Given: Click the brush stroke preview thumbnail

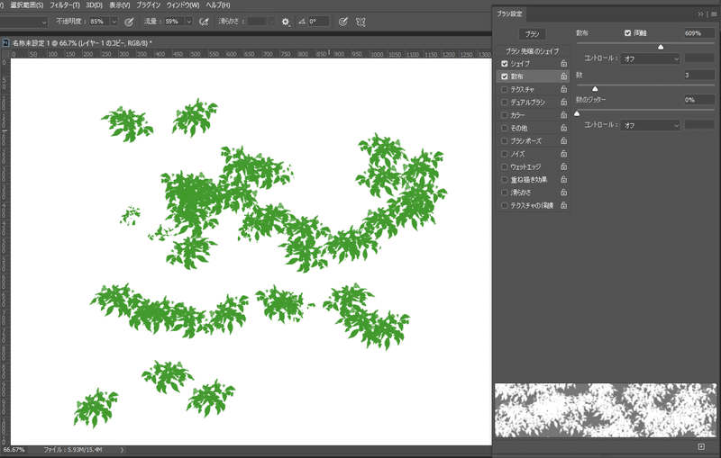Looking at the screenshot, I should [605, 410].
